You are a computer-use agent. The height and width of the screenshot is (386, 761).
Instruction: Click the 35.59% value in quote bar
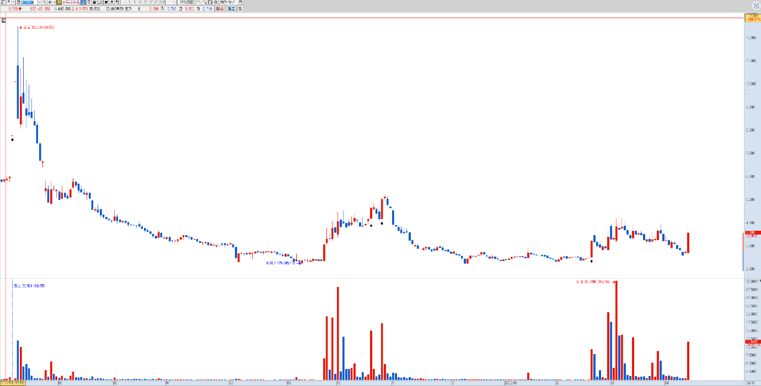(x=94, y=9)
